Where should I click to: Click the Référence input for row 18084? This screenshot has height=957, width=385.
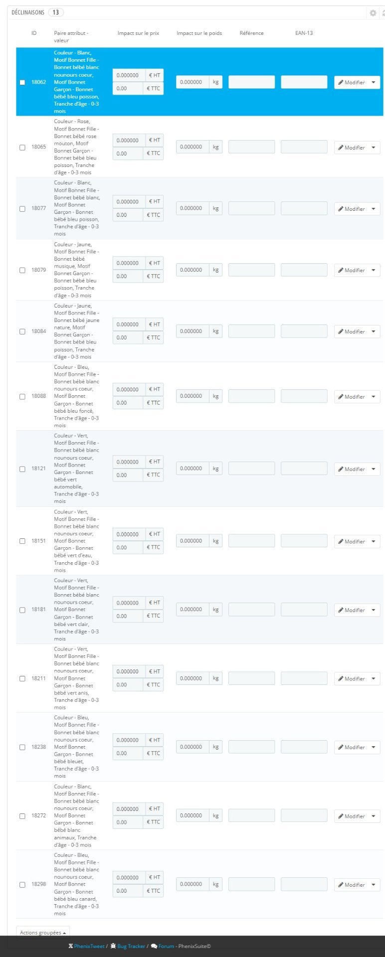251,331
